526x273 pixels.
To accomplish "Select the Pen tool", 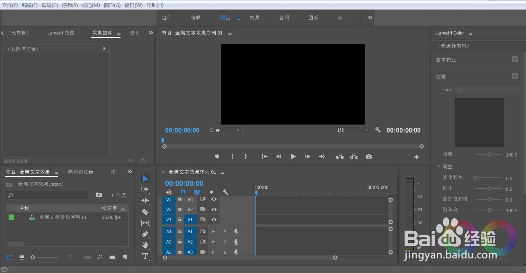I will (x=145, y=234).
